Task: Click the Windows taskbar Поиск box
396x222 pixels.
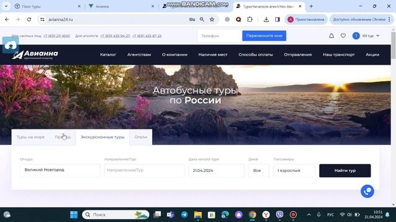Action: (x=116, y=215)
